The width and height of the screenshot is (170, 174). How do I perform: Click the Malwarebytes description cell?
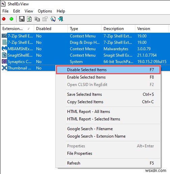(x=116, y=49)
